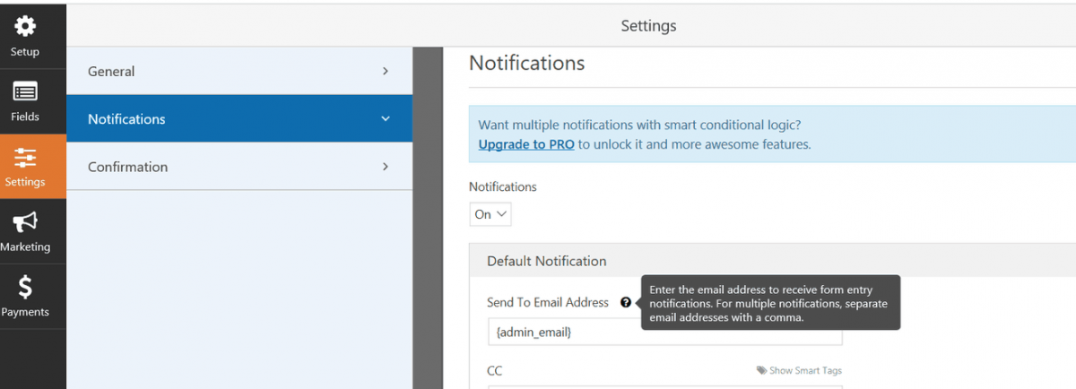Open the Notifications On dropdown

tap(490, 214)
